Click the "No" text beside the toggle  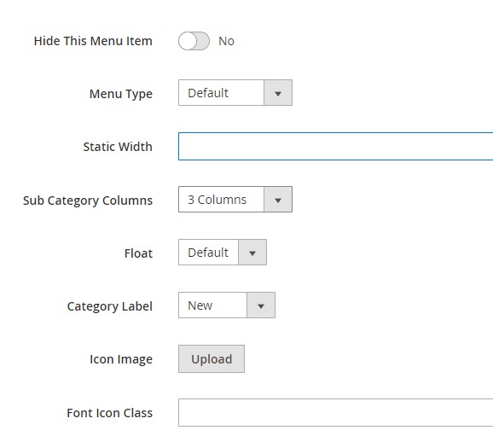pyautogui.click(x=226, y=41)
